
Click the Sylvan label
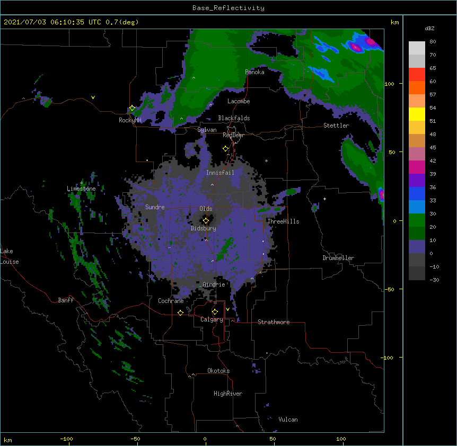coord(207,130)
